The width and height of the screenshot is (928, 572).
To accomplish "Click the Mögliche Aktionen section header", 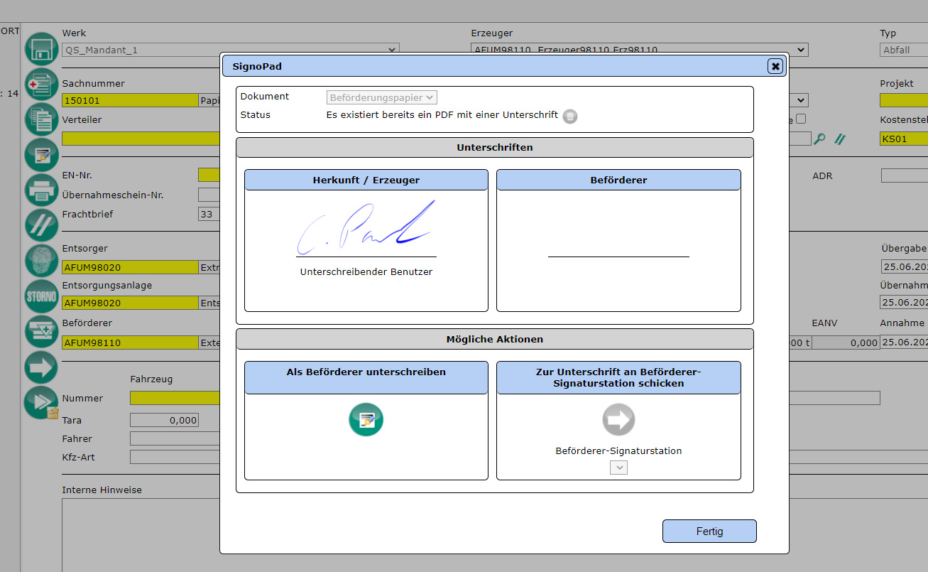I will (x=495, y=340).
